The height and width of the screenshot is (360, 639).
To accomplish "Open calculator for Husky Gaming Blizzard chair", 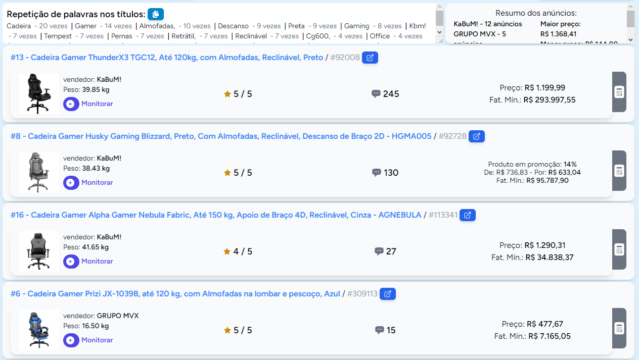I will [619, 171].
